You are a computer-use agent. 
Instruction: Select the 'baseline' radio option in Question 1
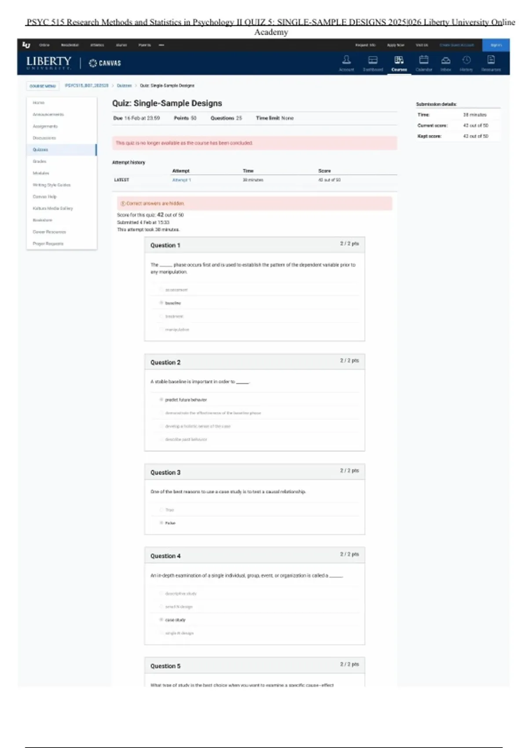tap(161, 303)
